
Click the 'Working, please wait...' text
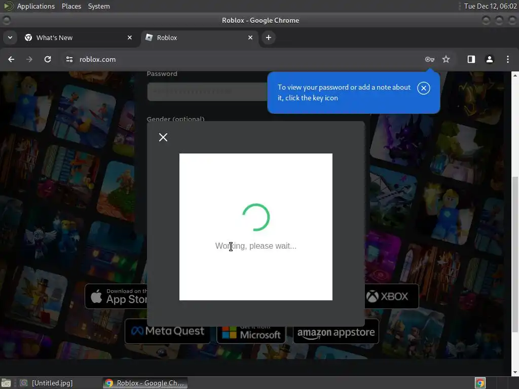tap(255, 246)
